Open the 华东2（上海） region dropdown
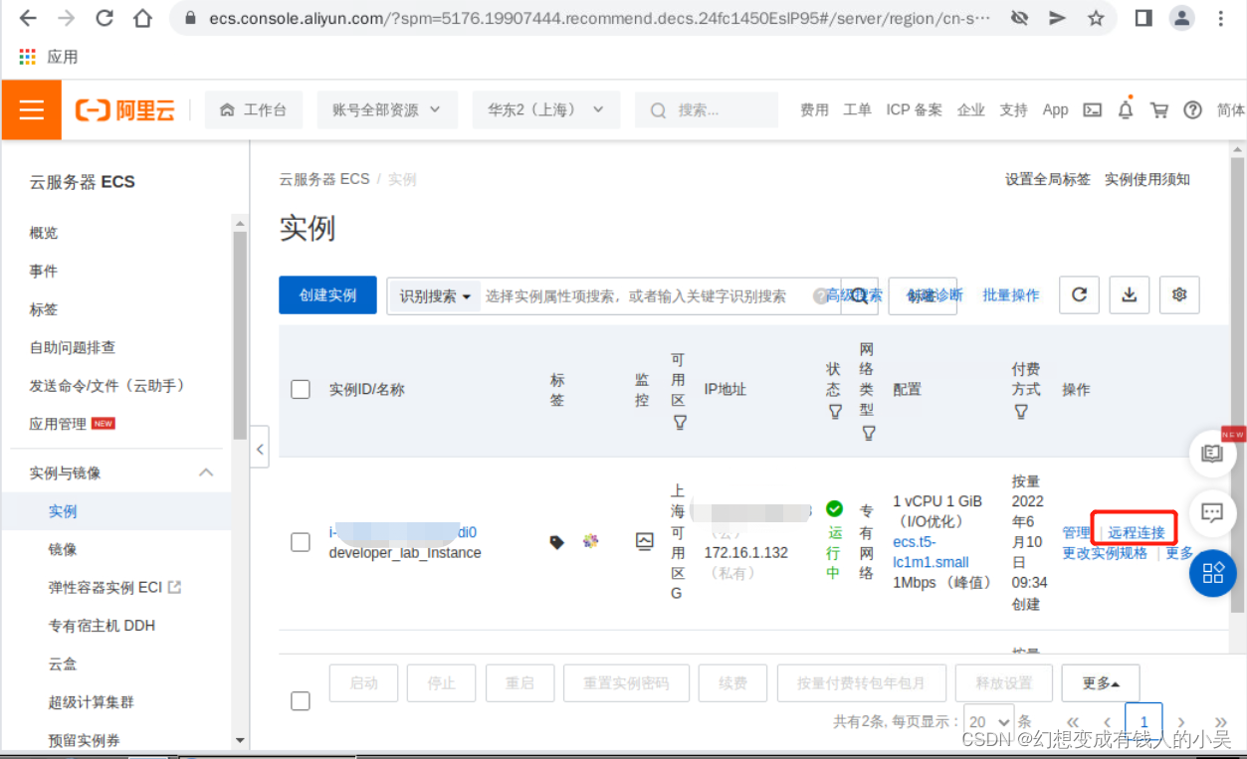This screenshot has width=1247, height=759. coord(546,110)
